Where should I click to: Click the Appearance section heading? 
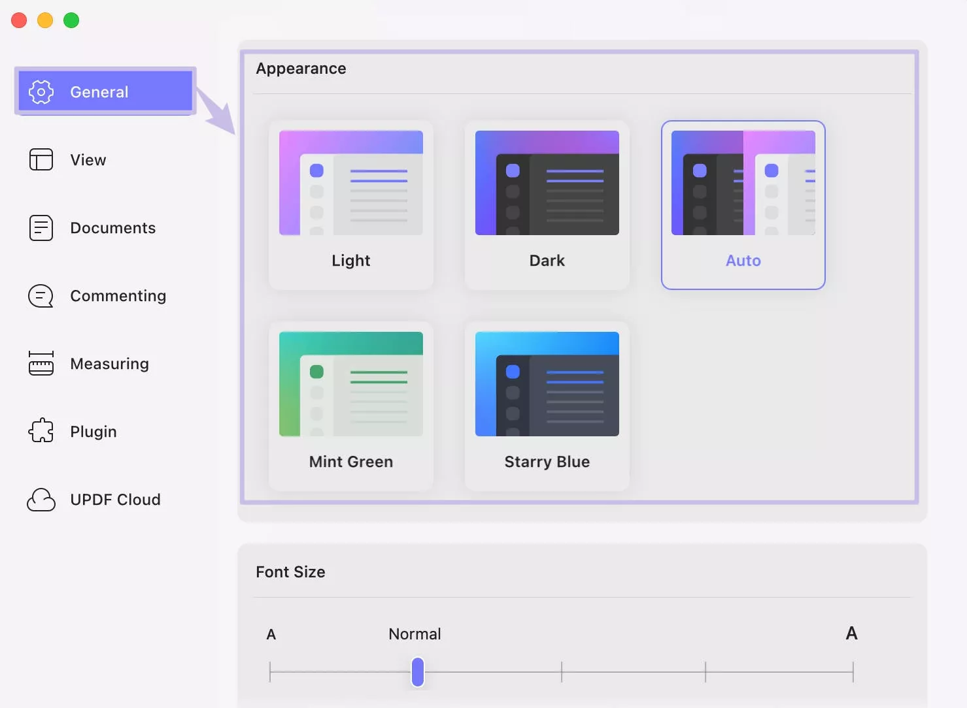[301, 69]
